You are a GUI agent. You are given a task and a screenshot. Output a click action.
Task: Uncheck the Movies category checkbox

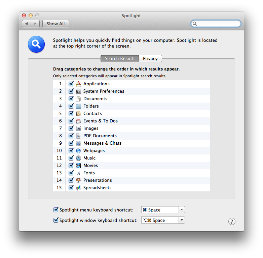[71, 165]
